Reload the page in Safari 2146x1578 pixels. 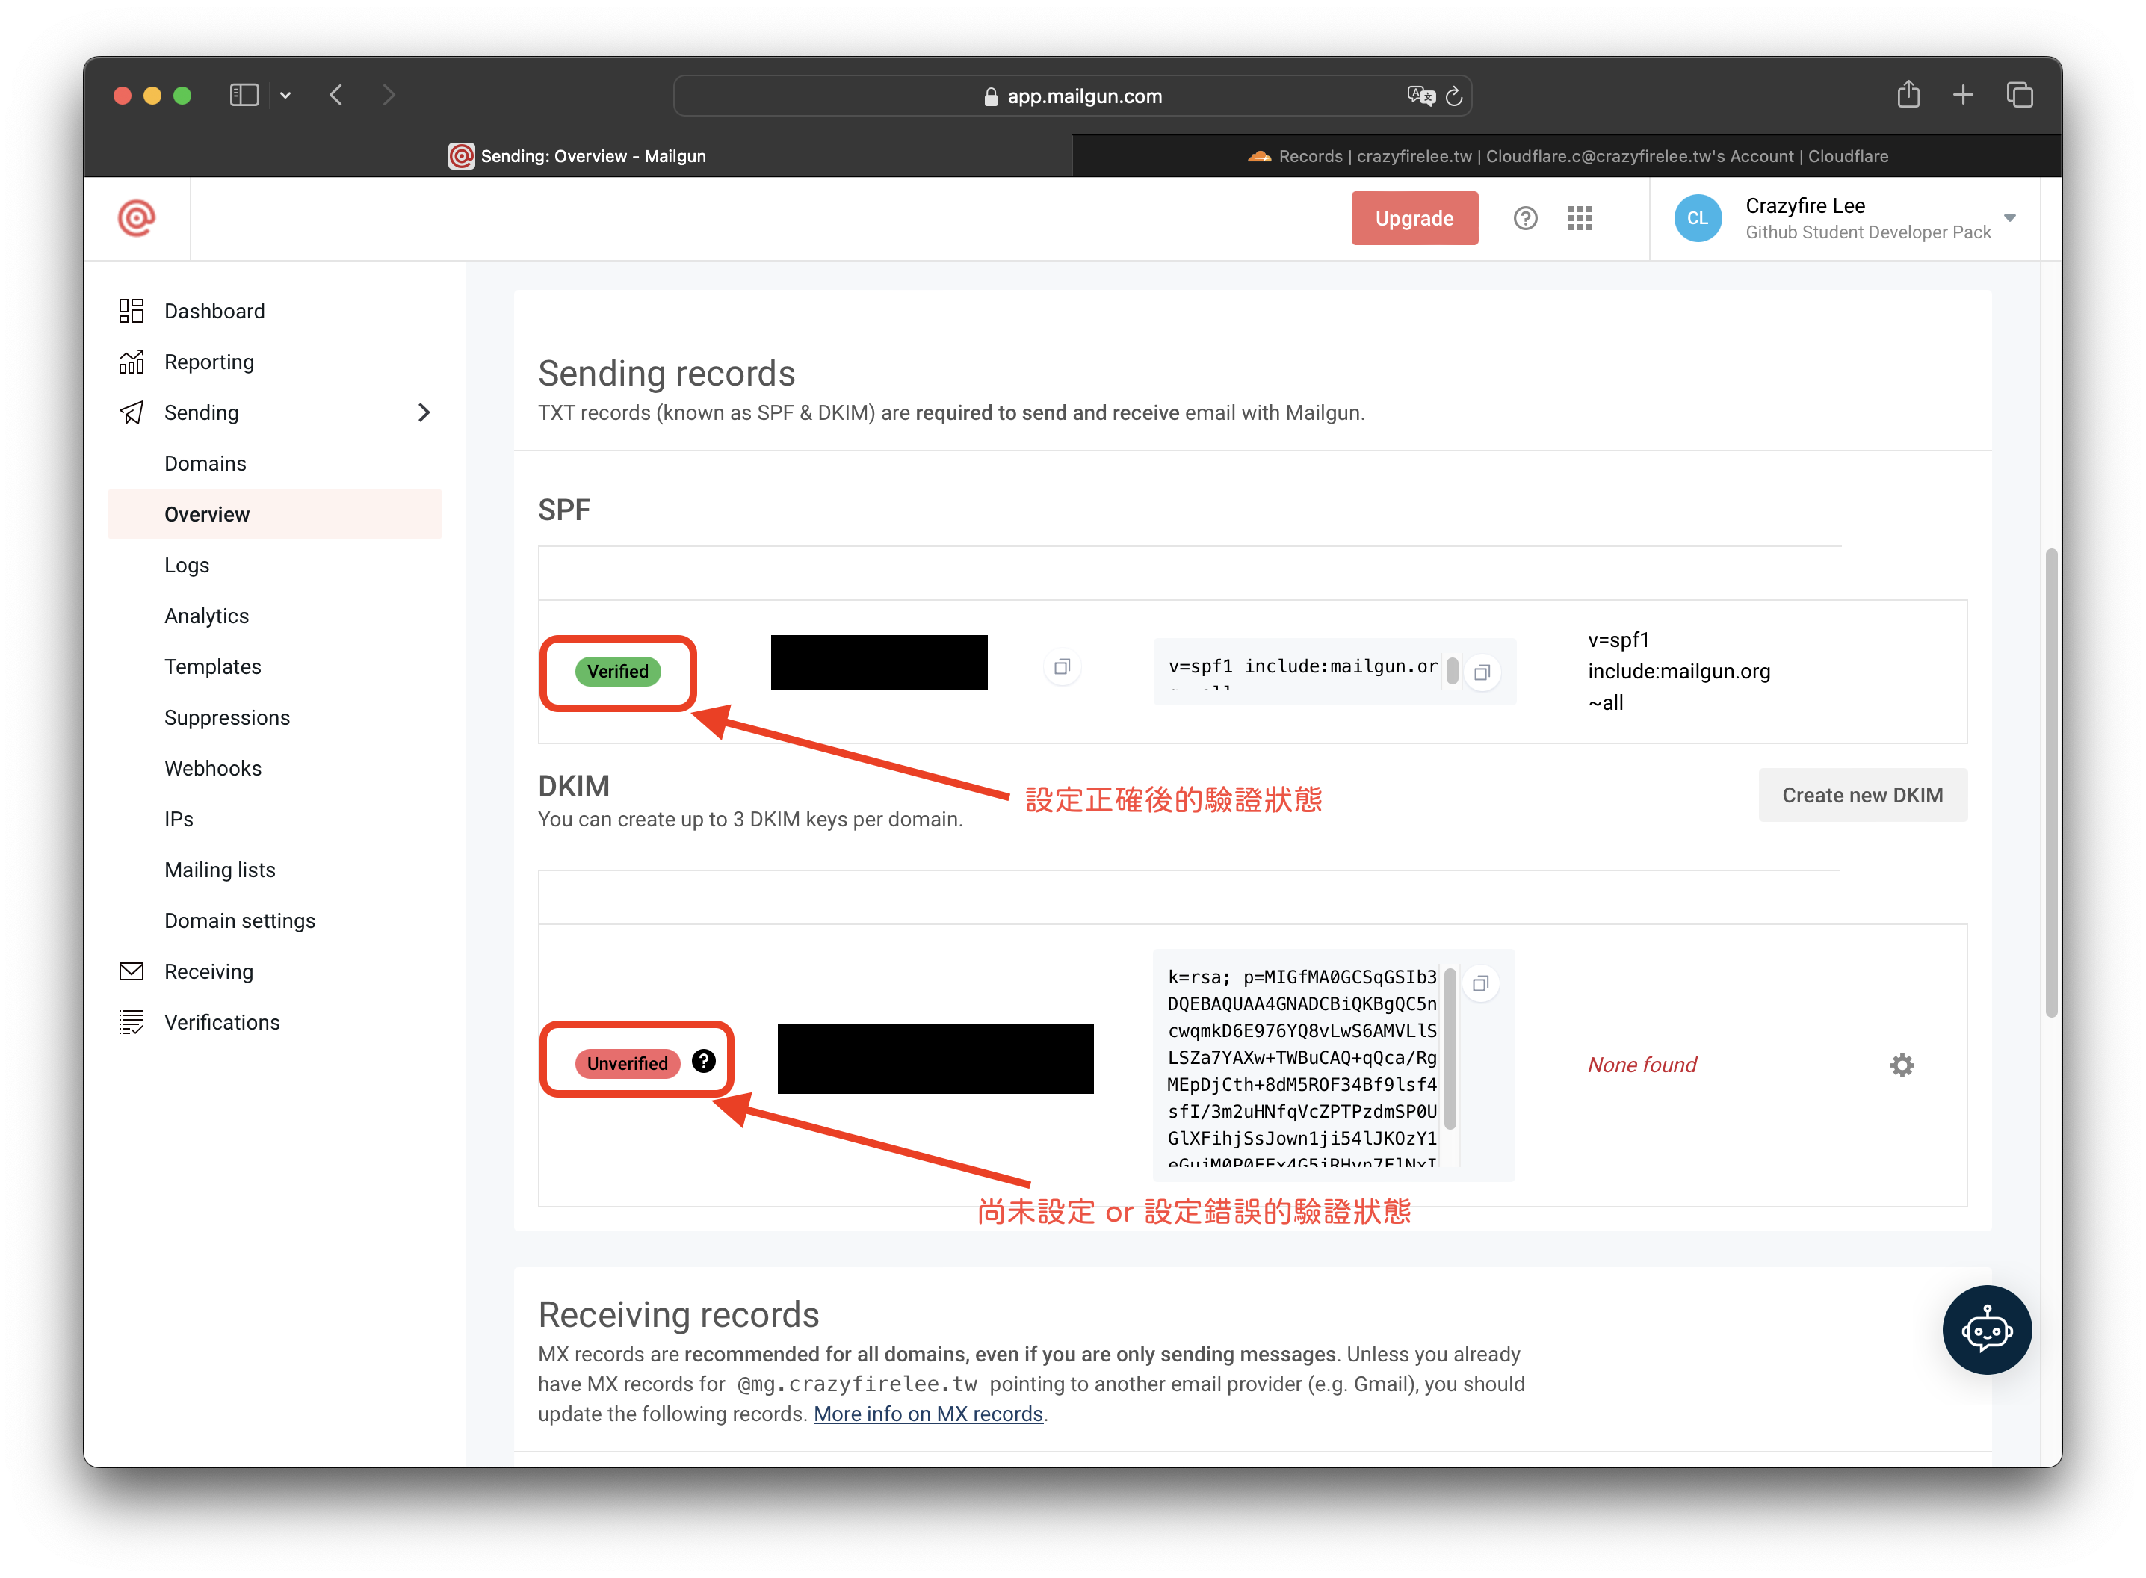(x=1453, y=96)
